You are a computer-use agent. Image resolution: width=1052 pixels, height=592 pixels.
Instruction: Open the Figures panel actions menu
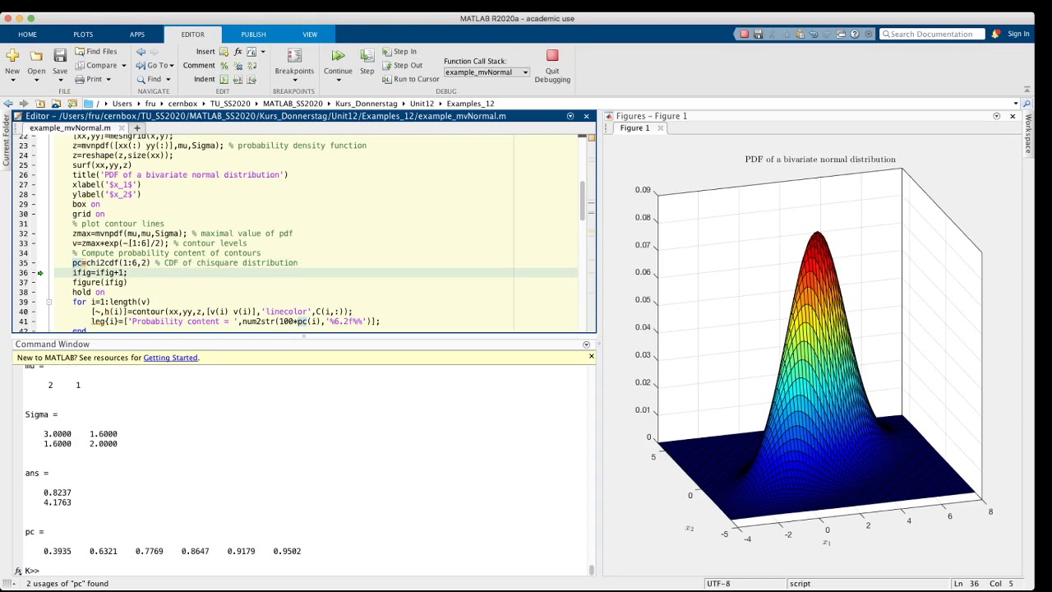996,116
